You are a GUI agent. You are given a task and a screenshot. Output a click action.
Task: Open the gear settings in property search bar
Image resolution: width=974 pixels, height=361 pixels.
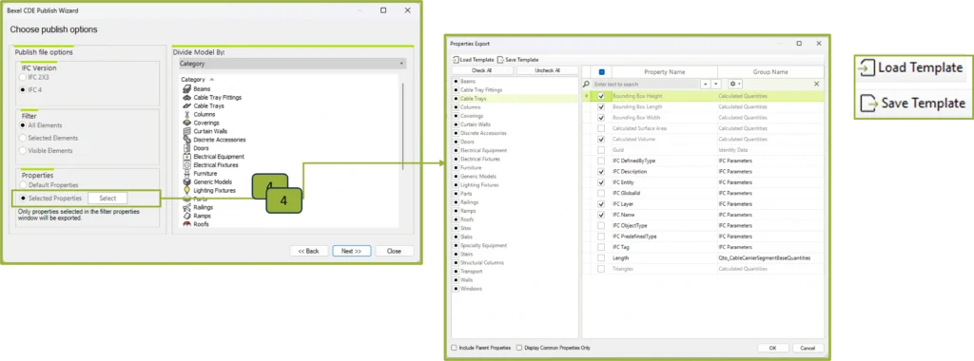click(735, 84)
